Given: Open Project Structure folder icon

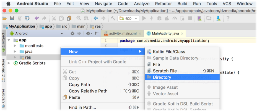Looking at the screenshot, I should (x=209, y=18).
